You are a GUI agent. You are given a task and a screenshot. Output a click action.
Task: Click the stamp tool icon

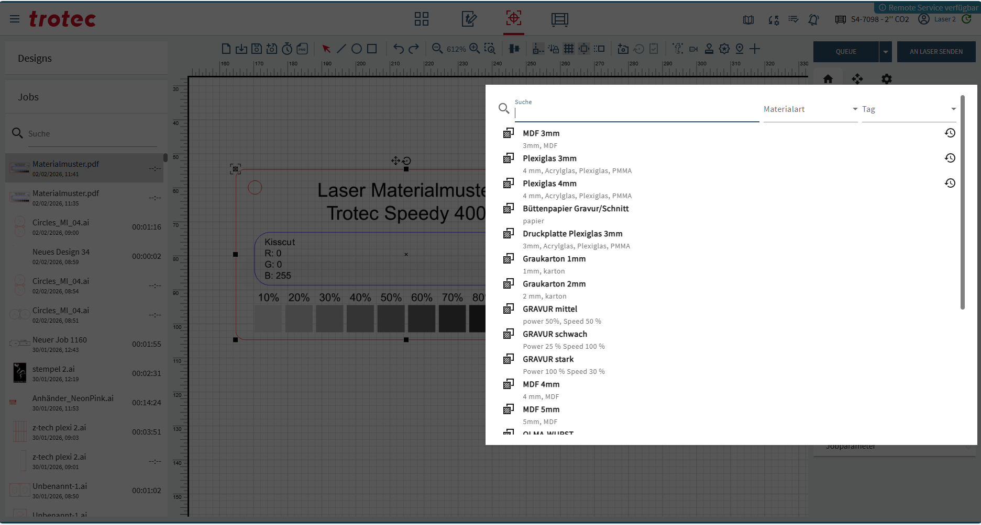click(x=709, y=49)
